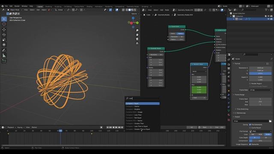Toggle Collection render camera icon
This screenshot has height=154, width=274.
click(x=271, y=16)
